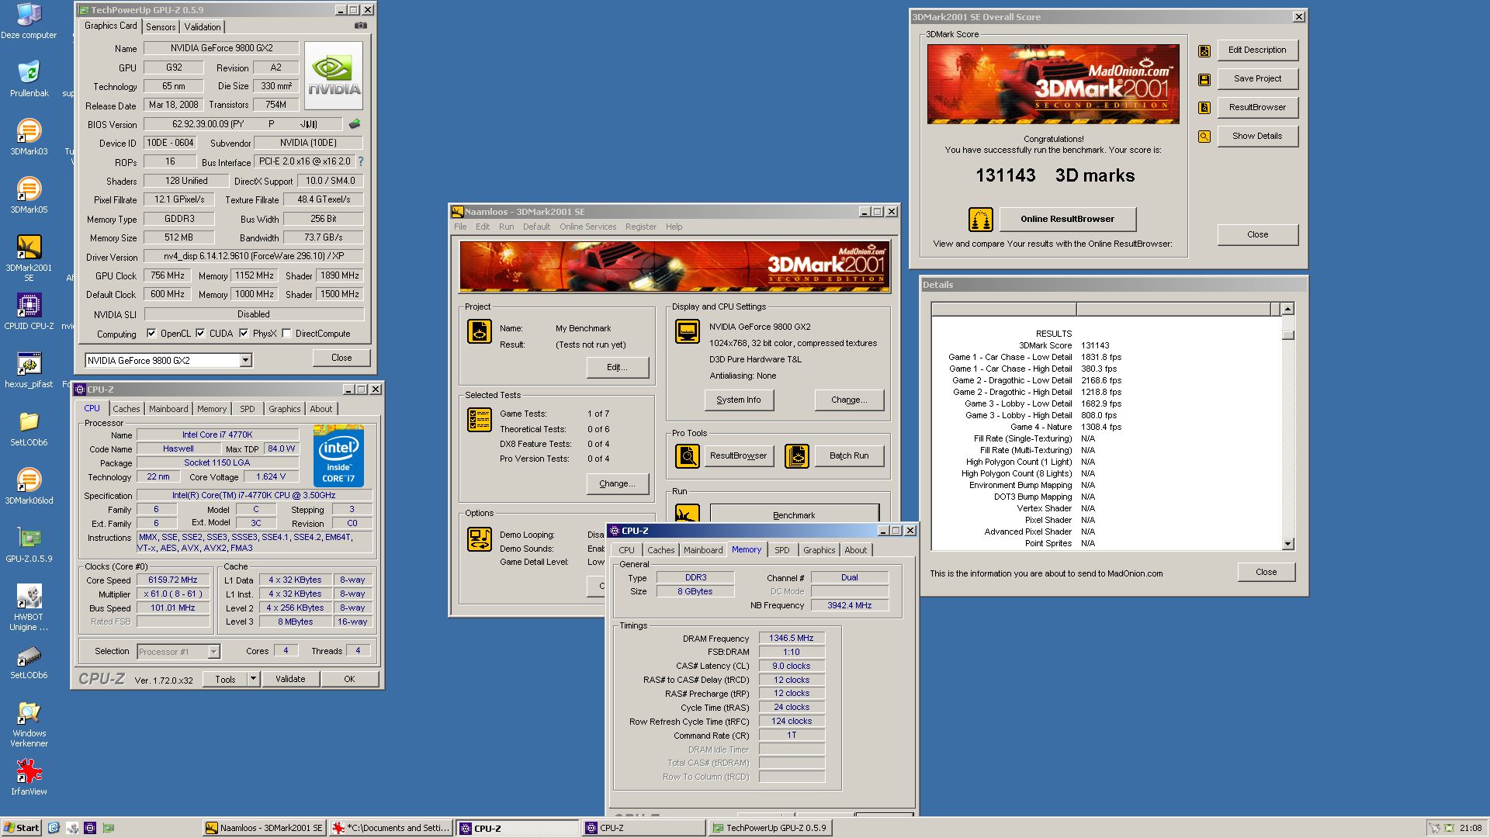Click the bus interface question mark
The image size is (1490, 838).
point(360,161)
